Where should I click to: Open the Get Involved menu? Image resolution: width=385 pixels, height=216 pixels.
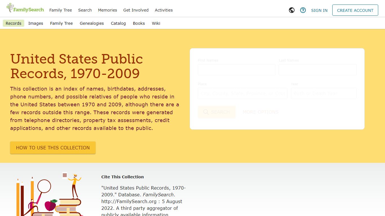pyautogui.click(x=136, y=10)
